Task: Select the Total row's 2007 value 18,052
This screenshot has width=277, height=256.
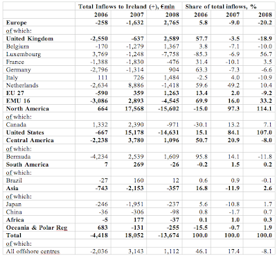Action: (x=134, y=235)
